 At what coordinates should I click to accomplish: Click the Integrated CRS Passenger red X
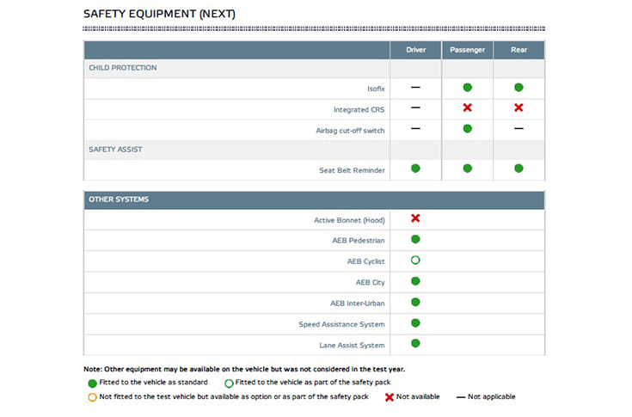(468, 108)
